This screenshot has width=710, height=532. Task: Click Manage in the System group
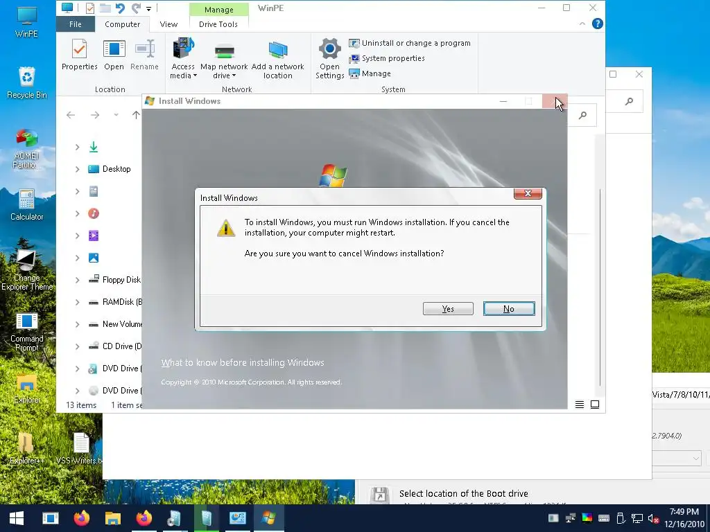(370, 73)
